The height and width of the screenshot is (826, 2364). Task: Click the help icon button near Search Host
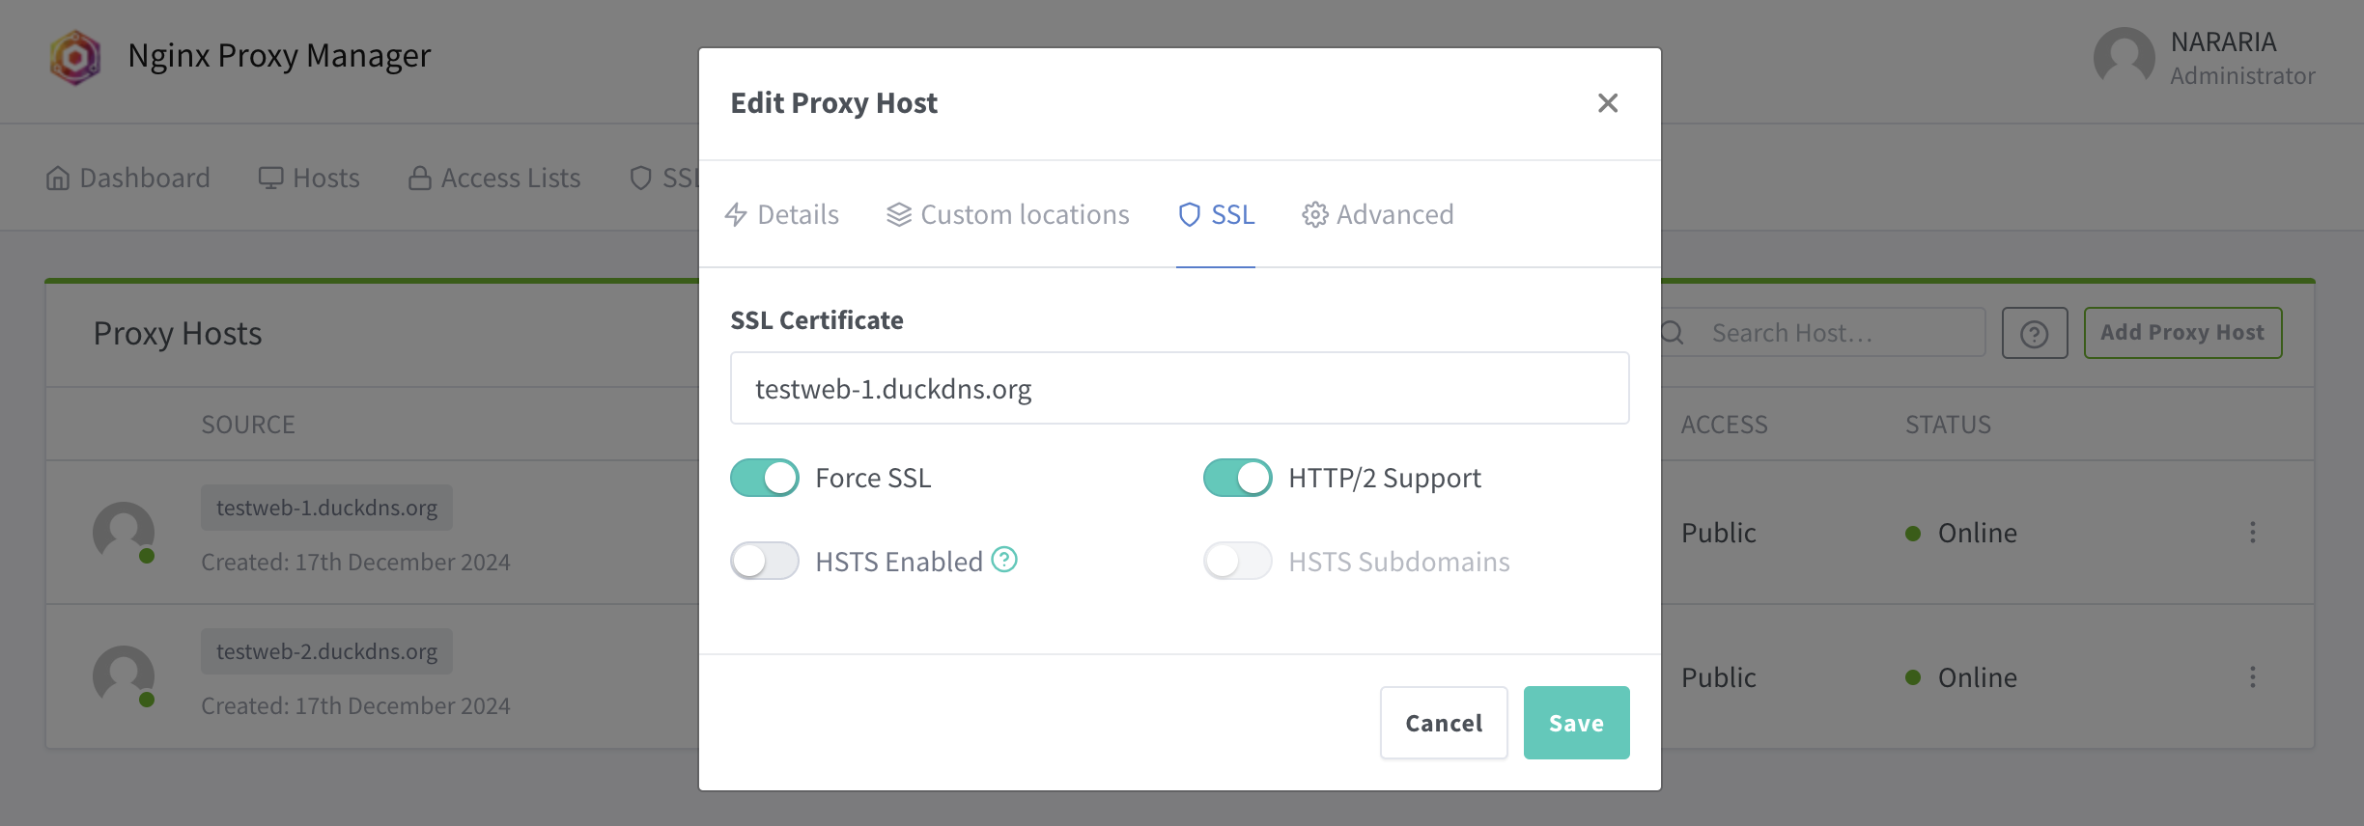(x=2035, y=333)
